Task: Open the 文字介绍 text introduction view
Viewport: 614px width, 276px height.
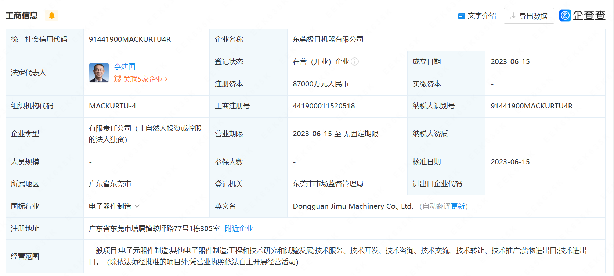Action: click(x=477, y=16)
